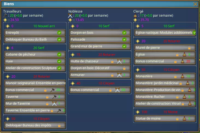This screenshot has width=200, height=133.
Task: Click the Travailleurs '20 Roturier' tier label
Action: (x=42, y=77)
